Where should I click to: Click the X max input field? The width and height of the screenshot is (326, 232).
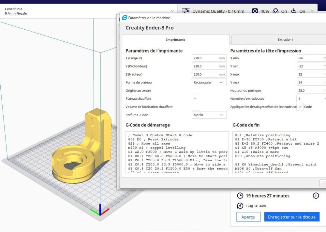(311, 74)
